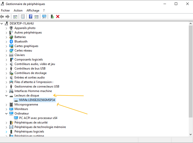This screenshot has height=143, width=193.
Task: Collapse the Lecteurs de disque node
Action: 6,95
